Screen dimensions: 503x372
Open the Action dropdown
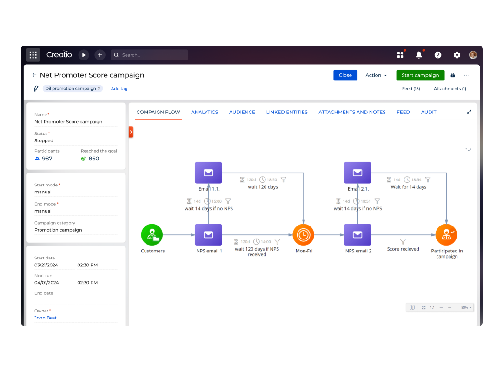[376, 75]
